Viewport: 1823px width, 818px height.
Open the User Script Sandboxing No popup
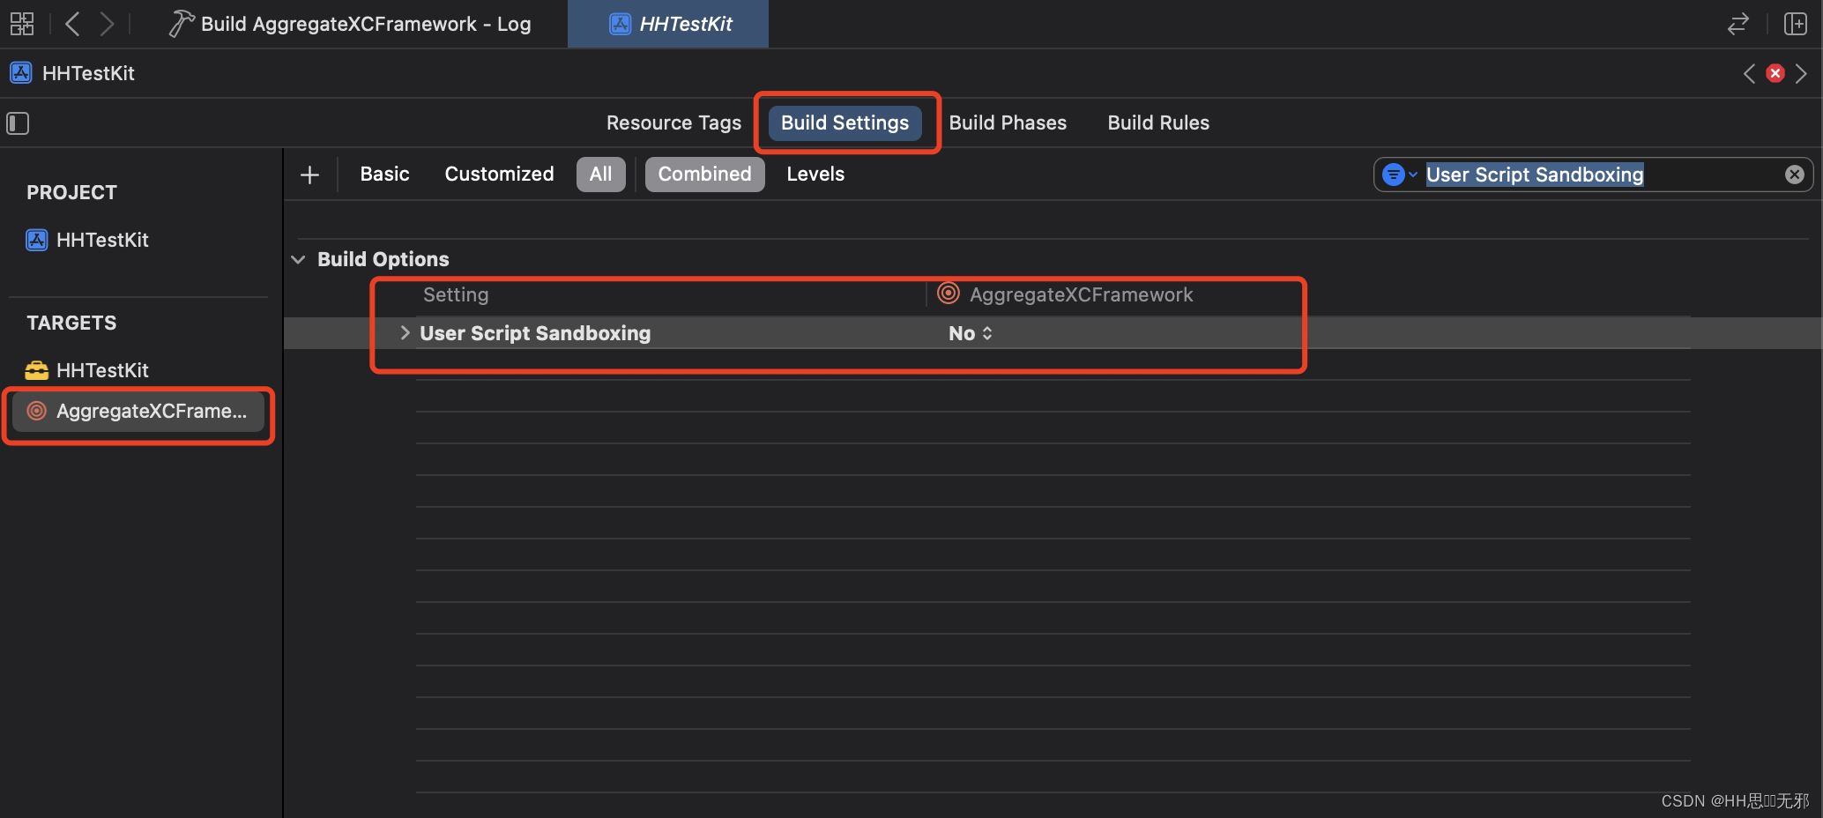[x=971, y=333]
